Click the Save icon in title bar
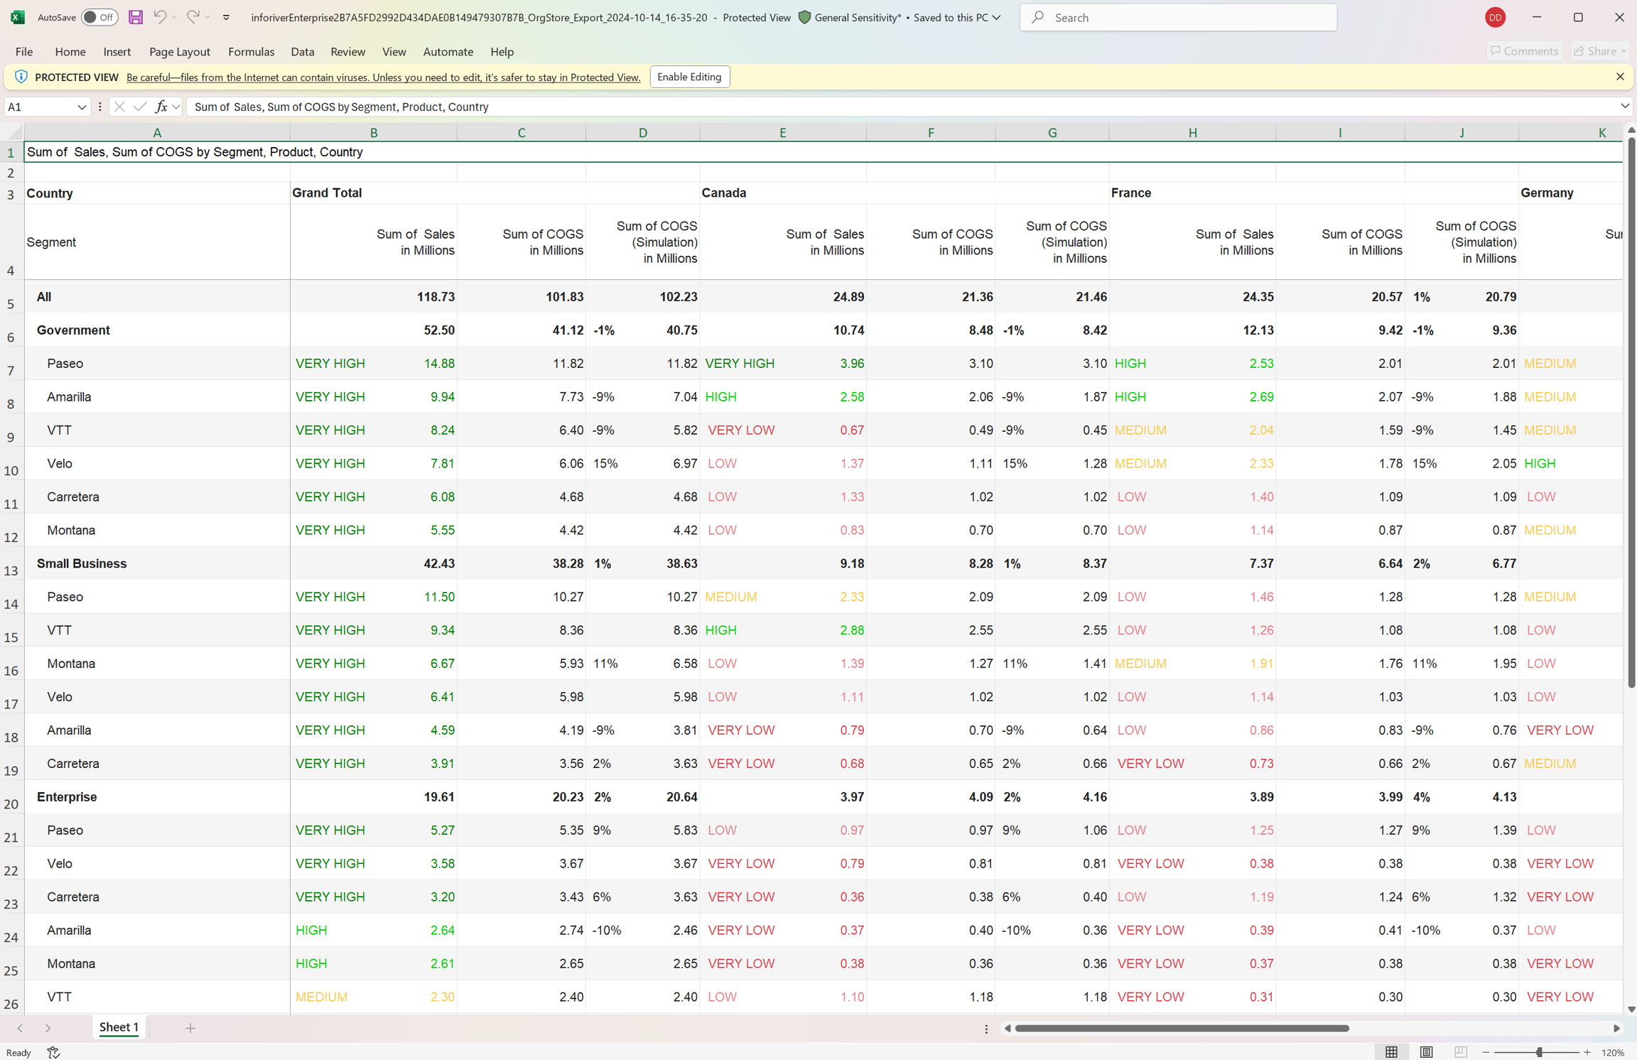Screen dimensions: 1637x1060 [x=135, y=17]
